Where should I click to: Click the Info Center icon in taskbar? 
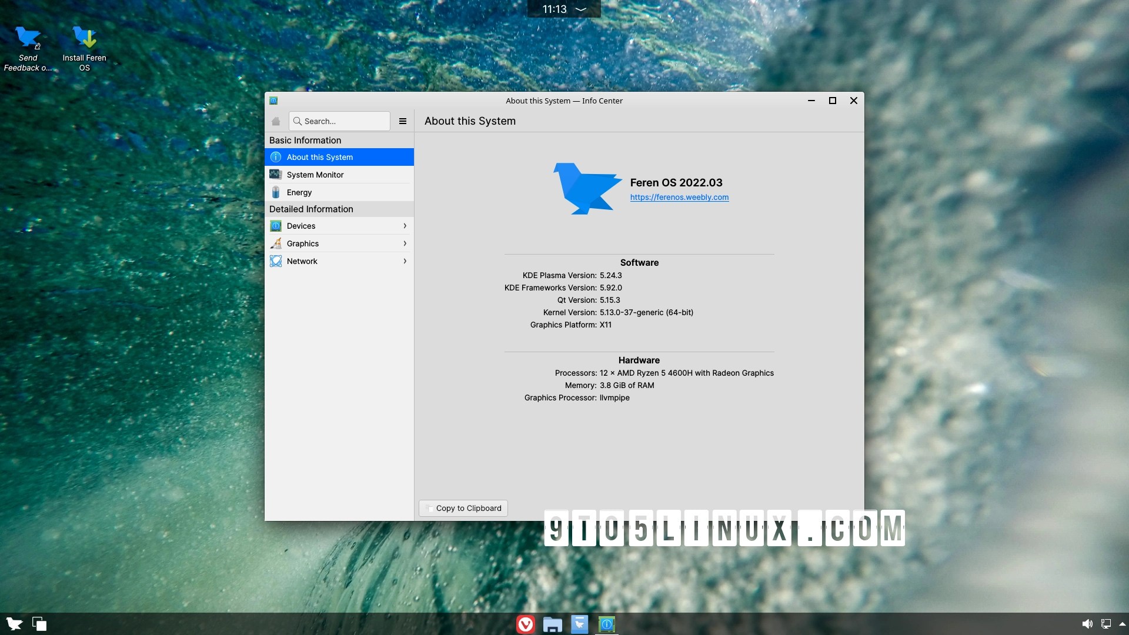click(x=607, y=624)
